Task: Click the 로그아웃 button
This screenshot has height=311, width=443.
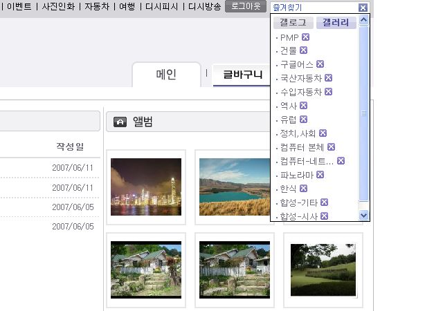Action: click(x=246, y=6)
